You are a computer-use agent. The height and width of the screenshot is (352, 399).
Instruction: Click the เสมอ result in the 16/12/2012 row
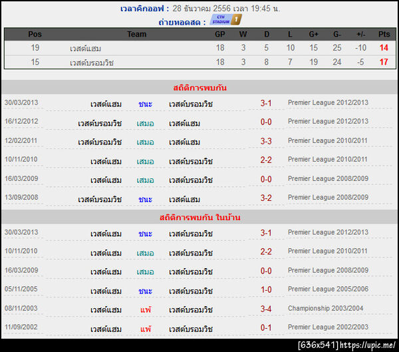[x=145, y=123]
